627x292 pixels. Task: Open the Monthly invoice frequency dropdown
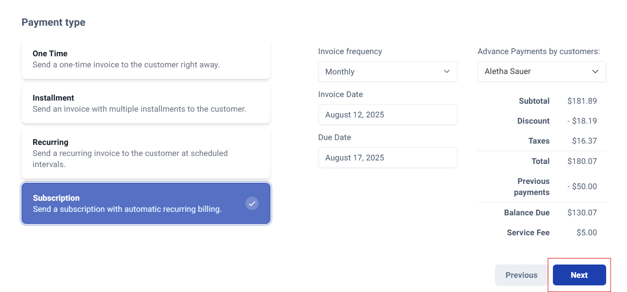point(388,72)
